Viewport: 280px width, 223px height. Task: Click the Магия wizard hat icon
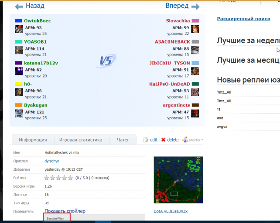[185, 139]
